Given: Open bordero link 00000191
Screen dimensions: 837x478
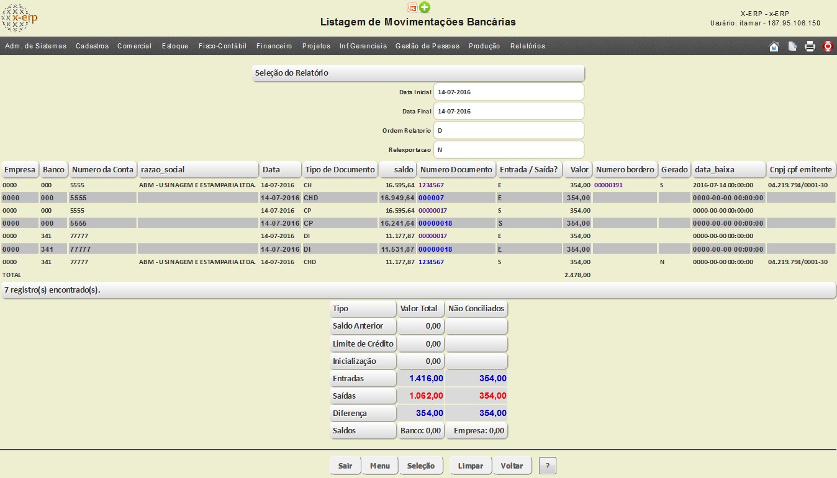Looking at the screenshot, I should tap(609, 185).
